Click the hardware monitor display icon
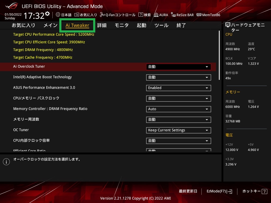 pos(228,25)
